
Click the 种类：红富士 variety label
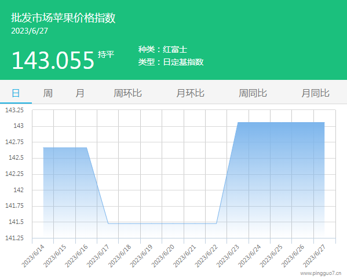[163, 49]
